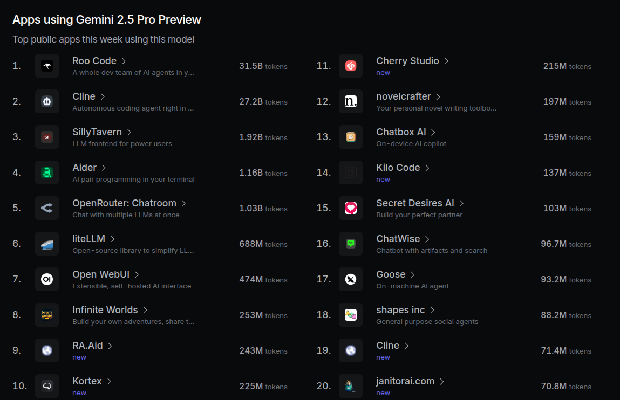Click the OpenRouter Chatroom logo icon
Screen dimensions: 620x400
tap(46, 208)
